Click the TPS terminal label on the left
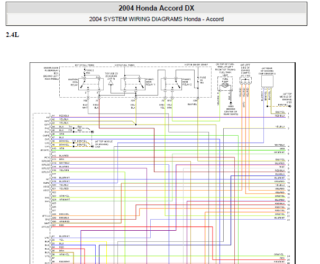Image resolution: width=320 pixels, height=264 pixels. coord(47,220)
